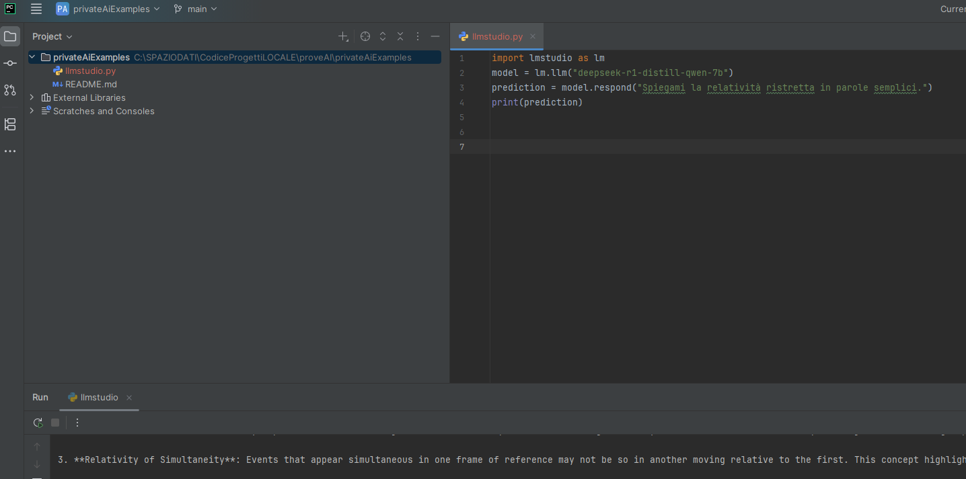
Task: Click the up arrow in the Run console
Action: [37, 447]
